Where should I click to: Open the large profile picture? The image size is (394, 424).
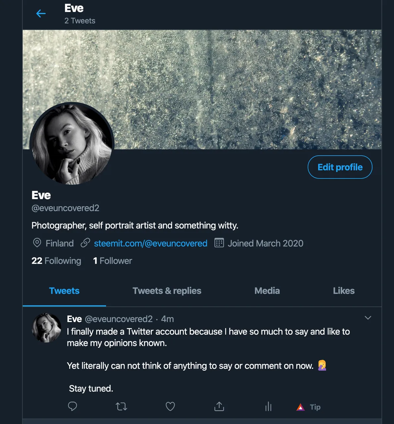click(72, 143)
